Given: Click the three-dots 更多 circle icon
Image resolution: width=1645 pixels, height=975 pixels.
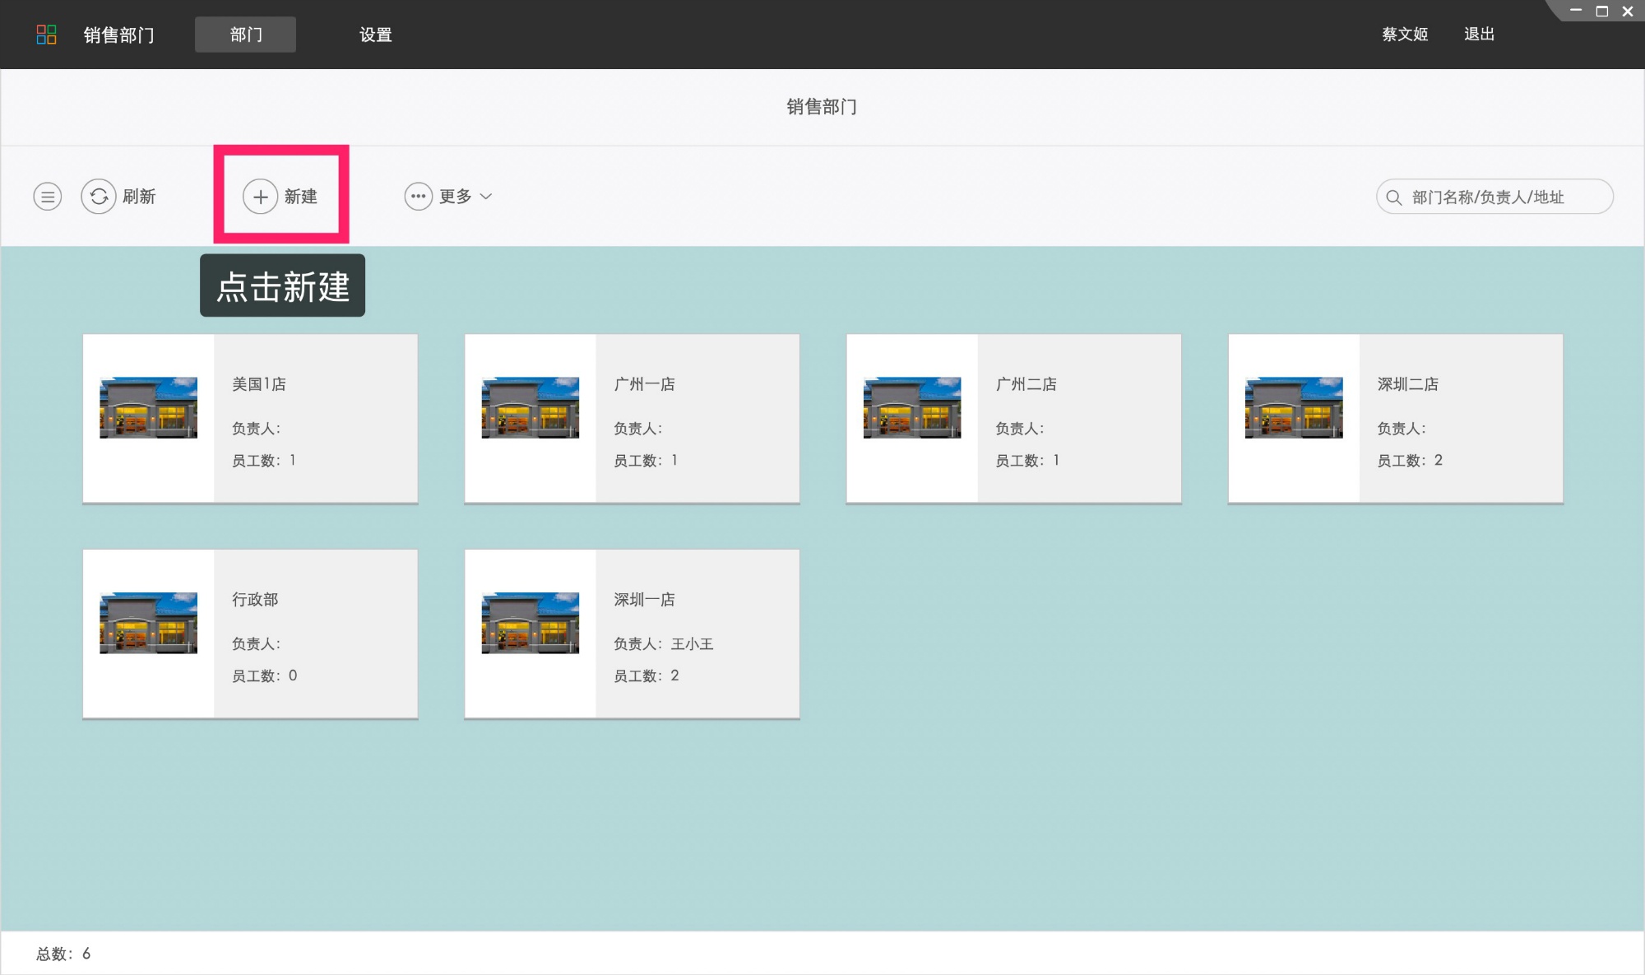Looking at the screenshot, I should [418, 197].
